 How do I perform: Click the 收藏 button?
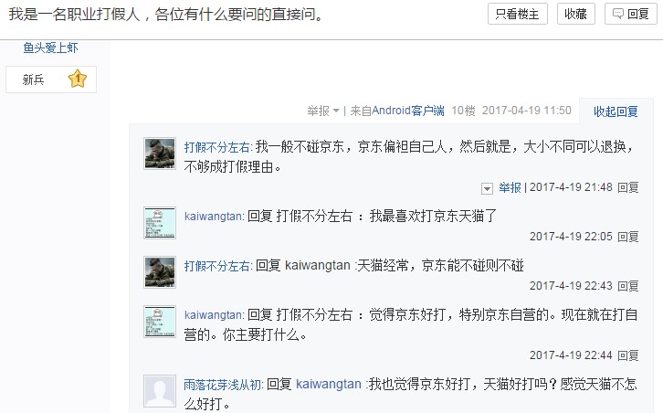[576, 14]
